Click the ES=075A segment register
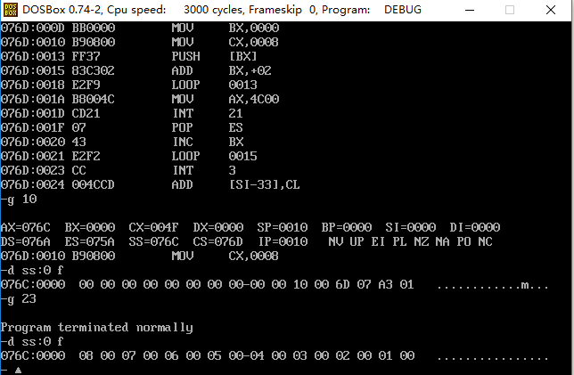The height and width of the screenshot is (375, 574). (90, 241)
